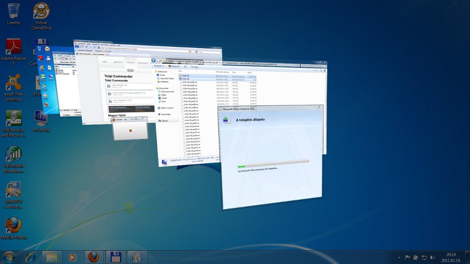Viewport: 470px width, 264px height.
Task: Open the EMBASSY Security desktop icon
Action: 13,195
